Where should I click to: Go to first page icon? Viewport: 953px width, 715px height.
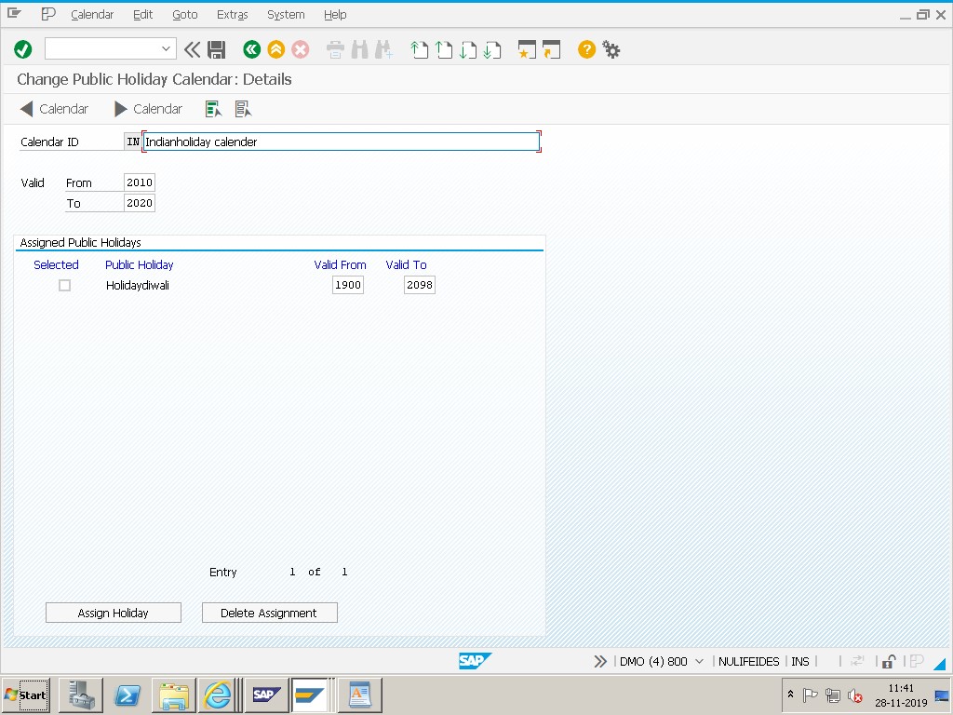(x=419, y=49)
